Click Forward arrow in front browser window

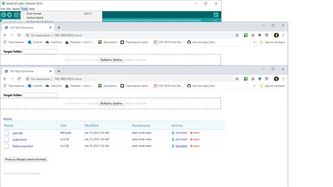(12, 79)
